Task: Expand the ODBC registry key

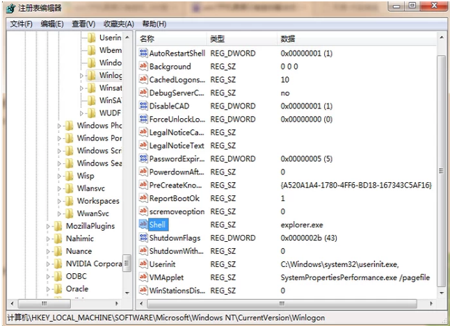Action: (x=49, y=277)
